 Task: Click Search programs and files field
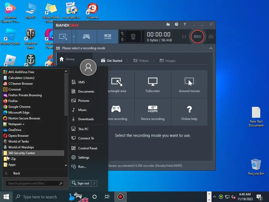tap(35, 183)
